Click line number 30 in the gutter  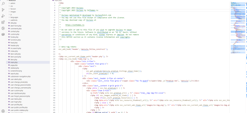pyautogui.click(x=54, y=73)
